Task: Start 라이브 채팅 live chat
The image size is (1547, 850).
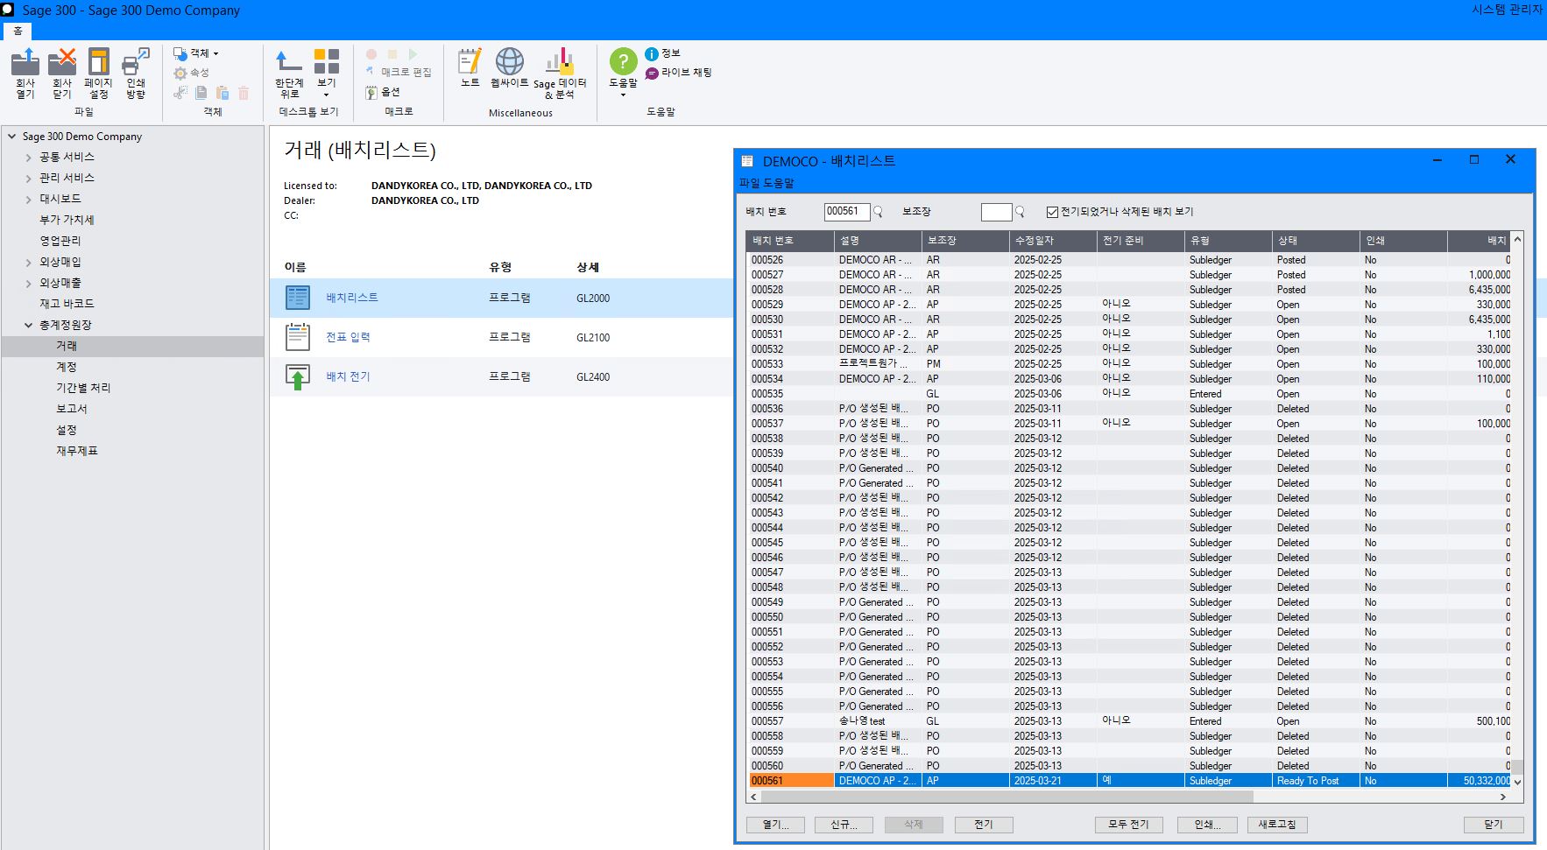Action: click(x=679, y=73)
